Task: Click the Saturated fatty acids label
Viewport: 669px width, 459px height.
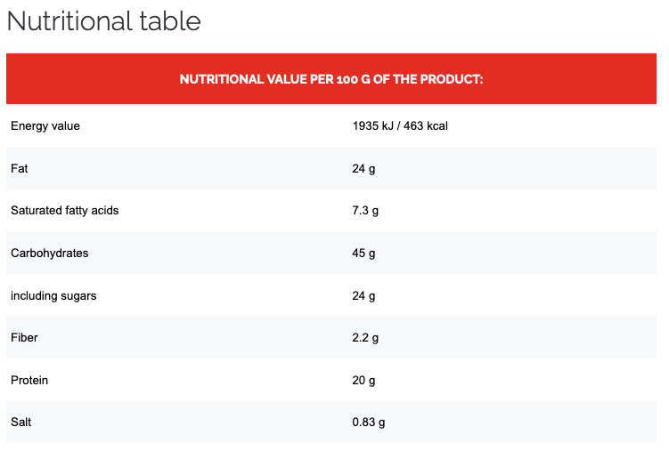Action: (64, 211)
